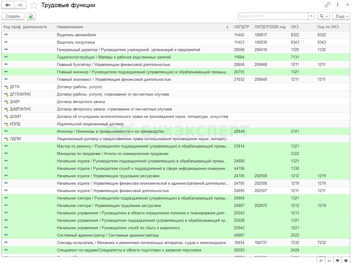Add Трудовые функции to favorites with star
This screenshot has width=352, height=263.
tap(34, 5)
